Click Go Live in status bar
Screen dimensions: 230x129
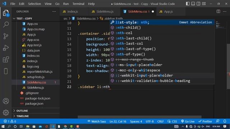[x=188, y=121]
